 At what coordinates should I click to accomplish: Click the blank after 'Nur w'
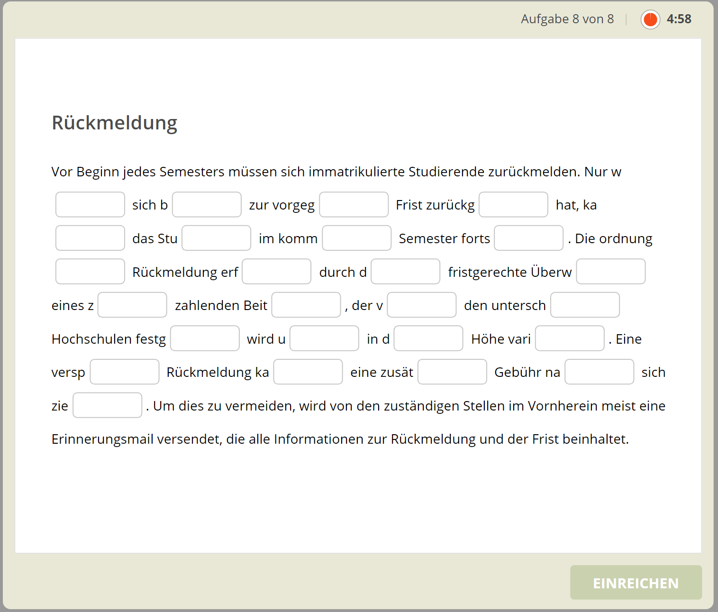click(90, 205)
